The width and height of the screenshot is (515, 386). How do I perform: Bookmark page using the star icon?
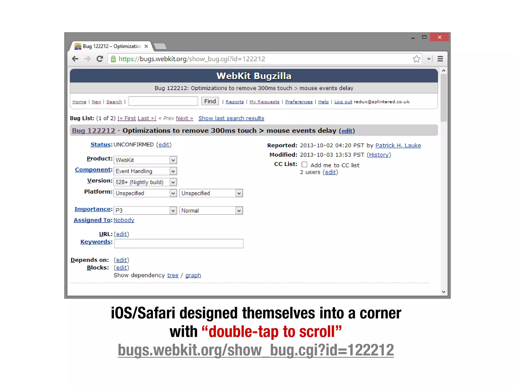(416, 59)
